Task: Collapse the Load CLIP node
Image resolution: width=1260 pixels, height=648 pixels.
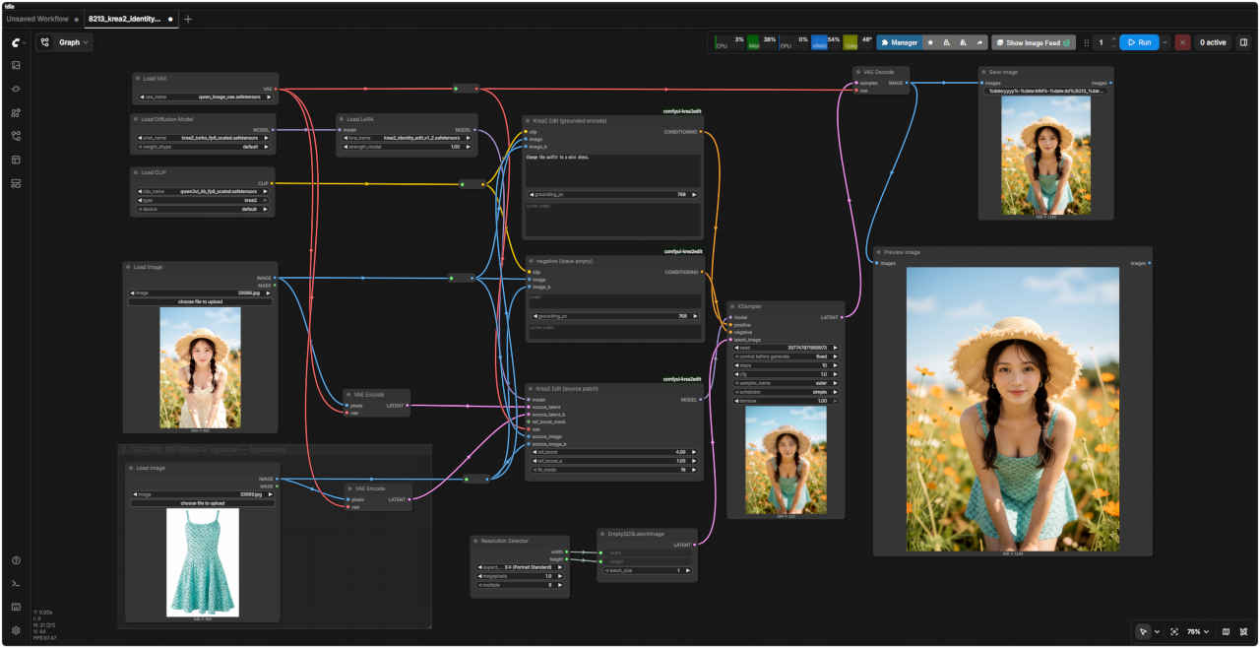Action: point(138,171)
